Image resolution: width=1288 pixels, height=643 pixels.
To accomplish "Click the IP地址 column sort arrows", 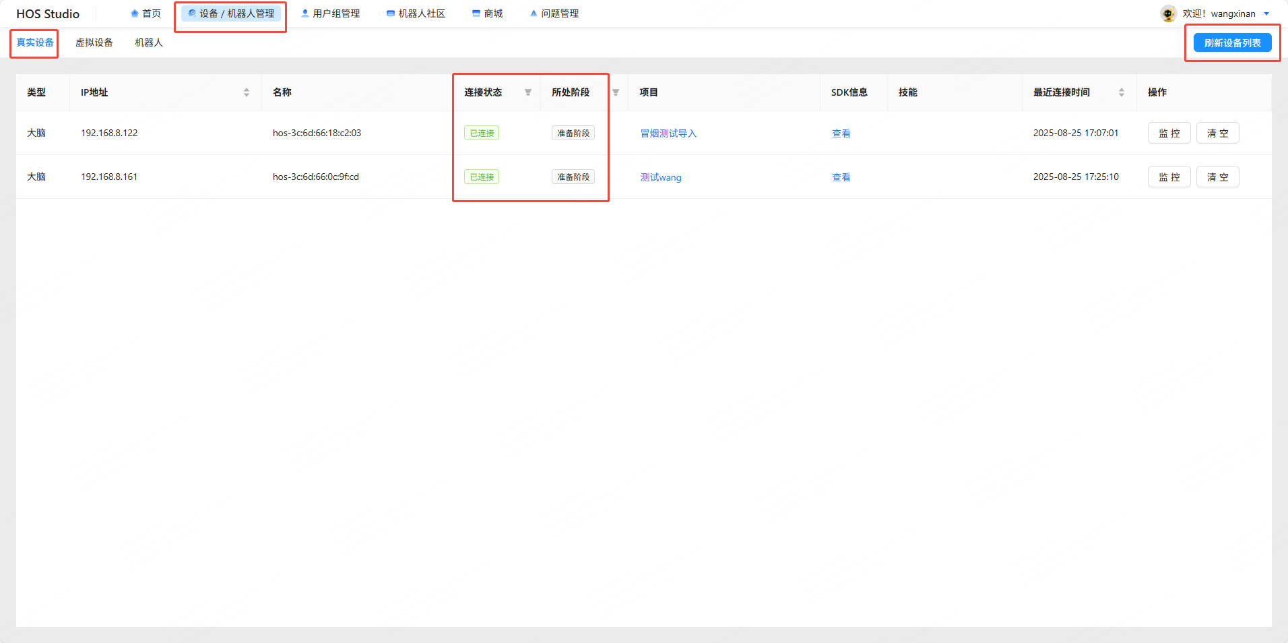I will pos(247,92).
